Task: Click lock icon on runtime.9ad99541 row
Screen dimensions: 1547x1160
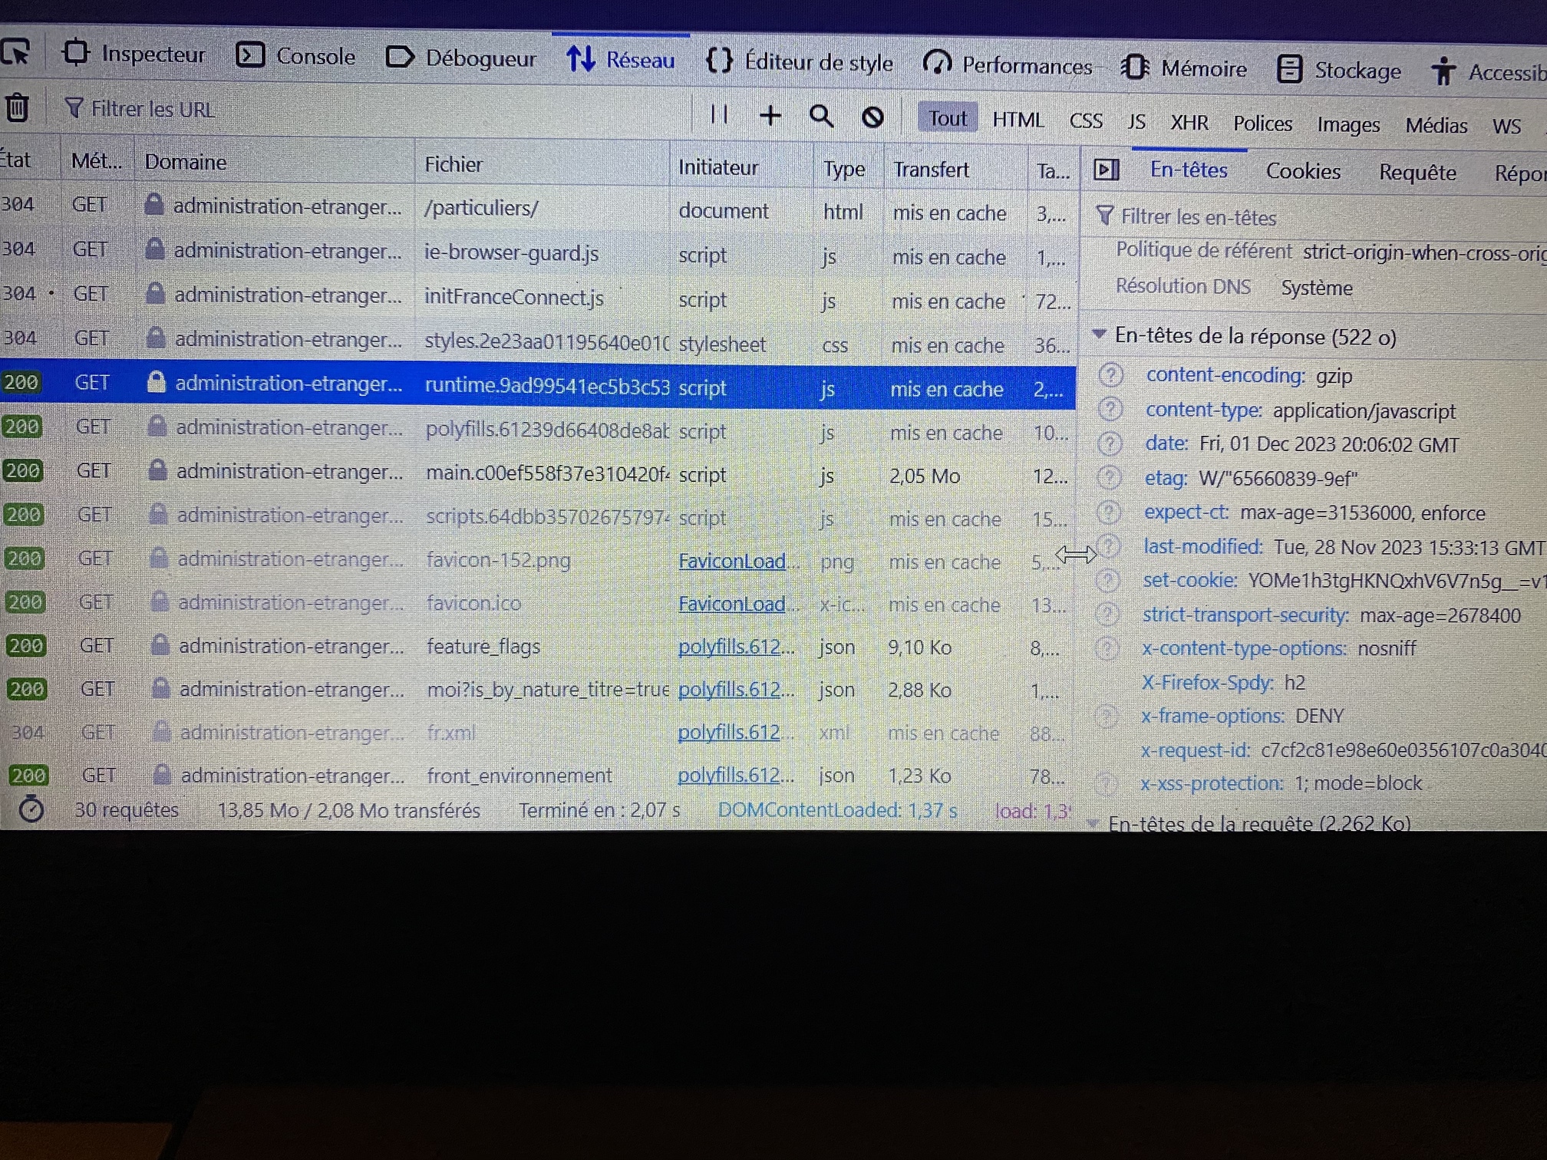Action: (x=156, y=382)
